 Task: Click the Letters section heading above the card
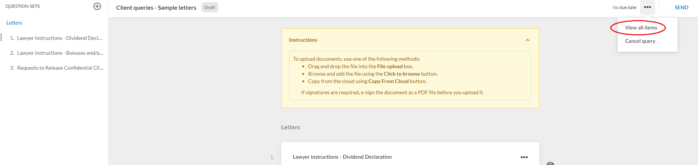pos(290,127)
